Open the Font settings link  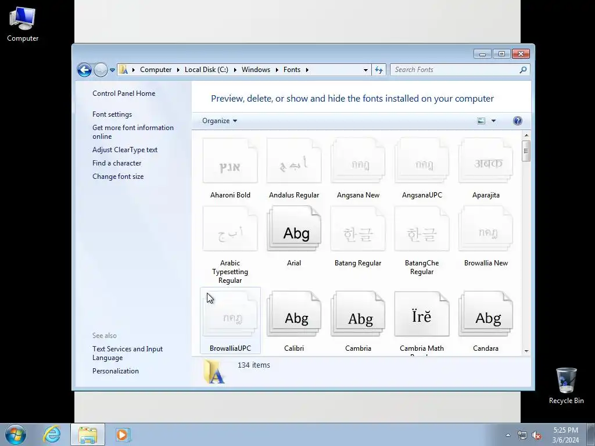coord(112,114)
